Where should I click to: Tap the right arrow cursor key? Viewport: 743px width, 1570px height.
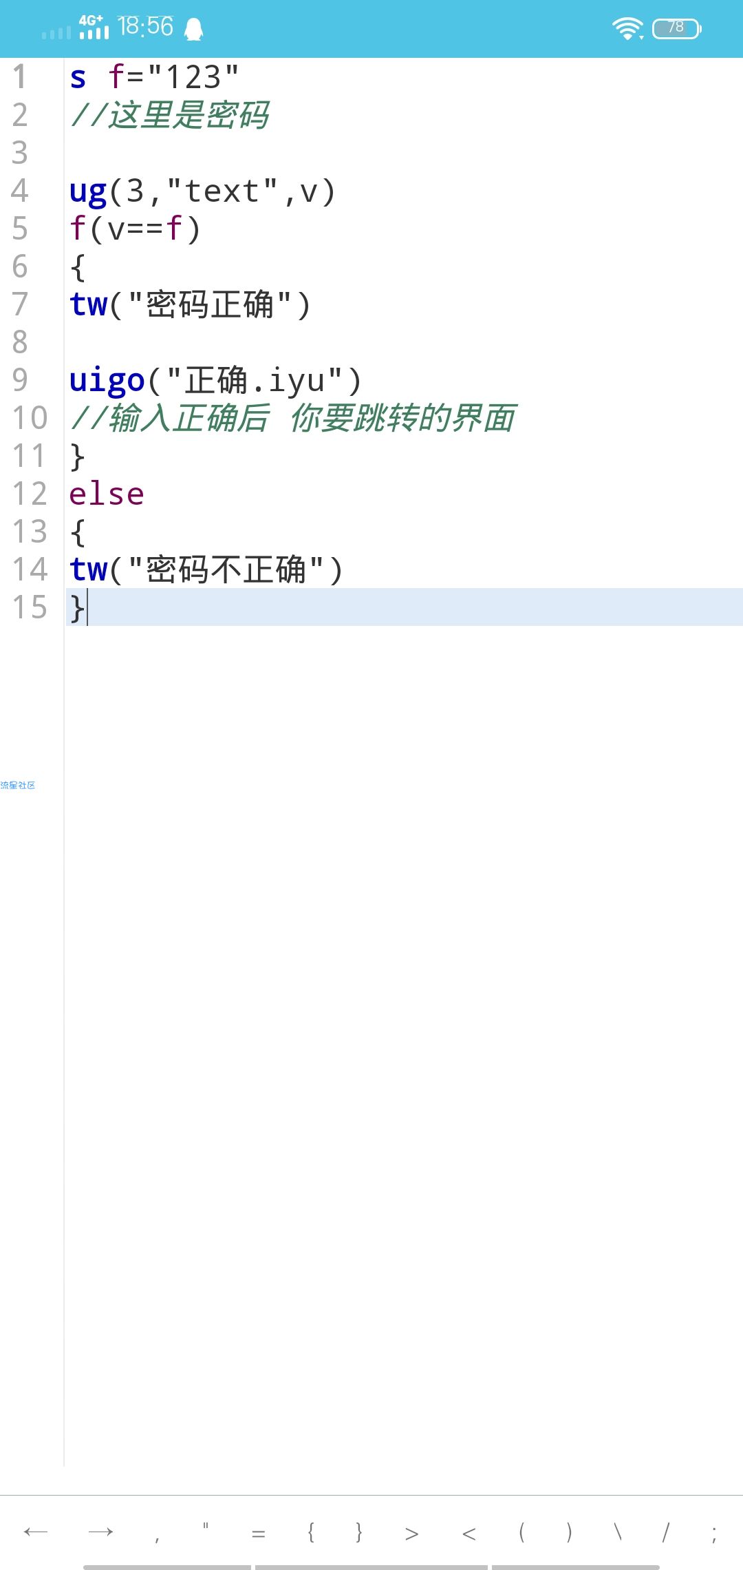click(x=100, y=1531)
